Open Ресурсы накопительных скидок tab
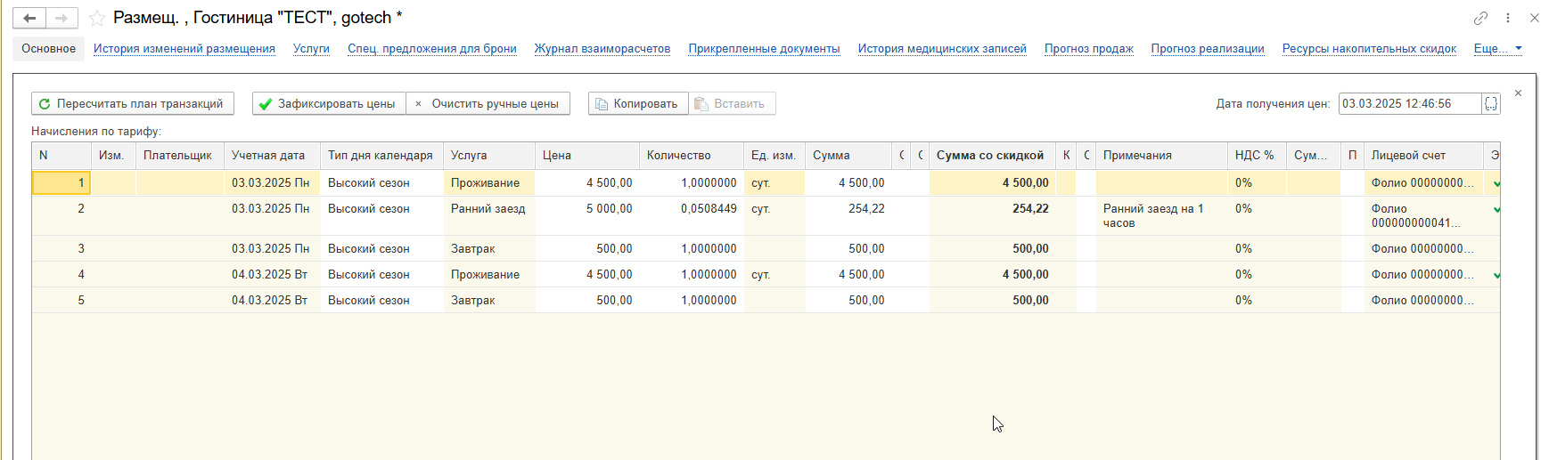 (x=1369, y=49)
